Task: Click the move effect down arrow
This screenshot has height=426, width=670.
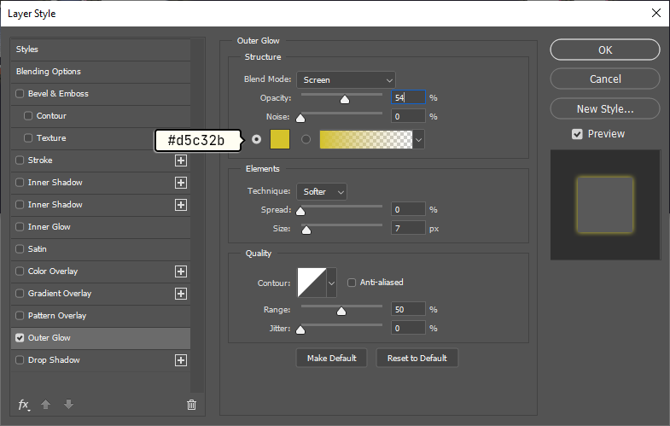Action: click(68, 405)
